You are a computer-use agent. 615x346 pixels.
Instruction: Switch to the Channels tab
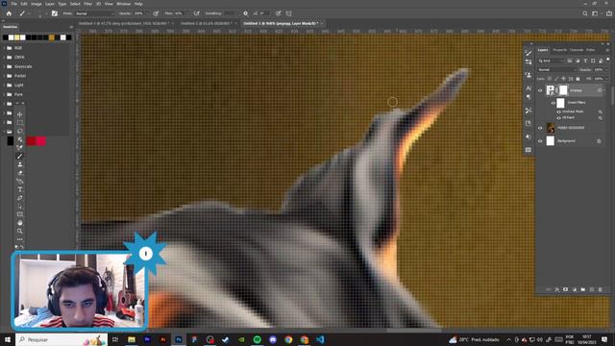point(577,50)
